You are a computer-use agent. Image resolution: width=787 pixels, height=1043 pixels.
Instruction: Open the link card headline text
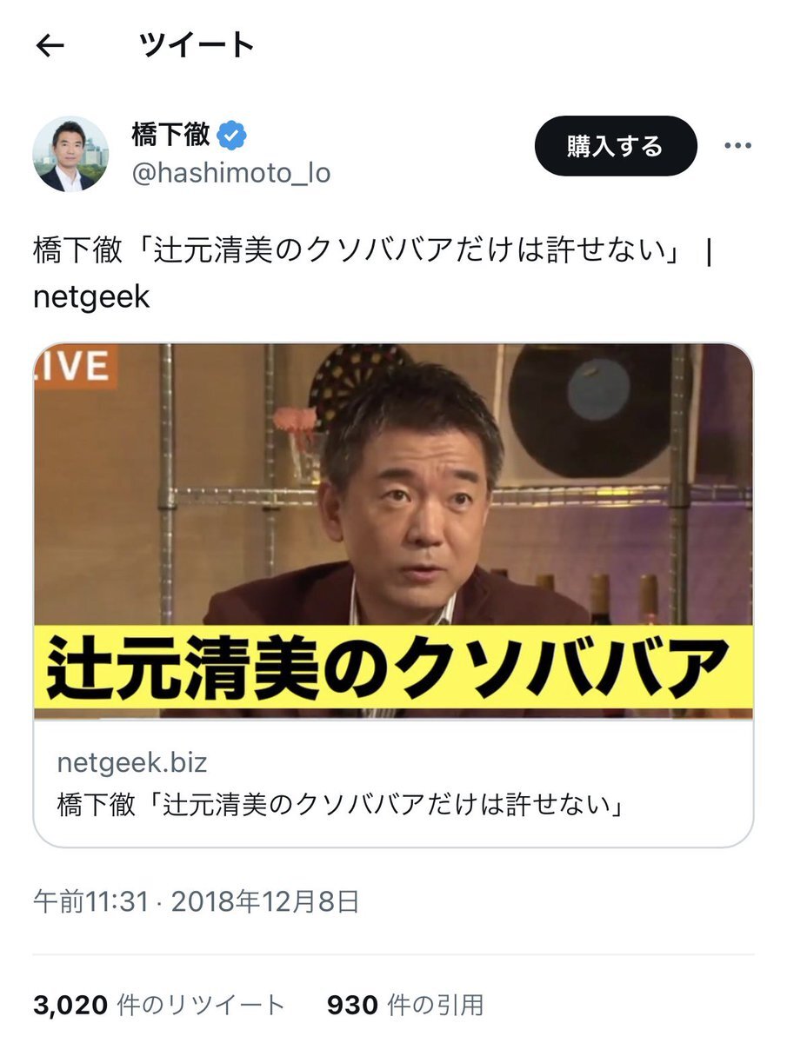pos(342,805)
